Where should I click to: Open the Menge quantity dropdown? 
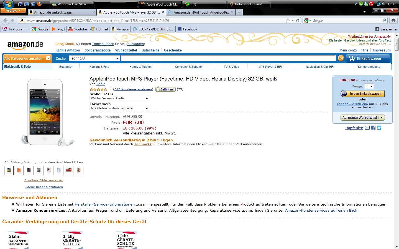pos(369,86)
